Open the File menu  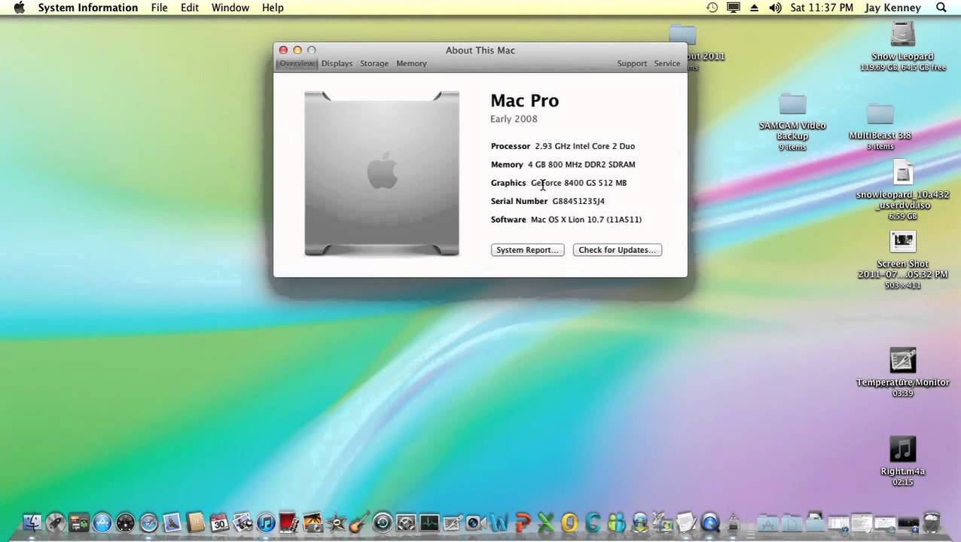159,8
